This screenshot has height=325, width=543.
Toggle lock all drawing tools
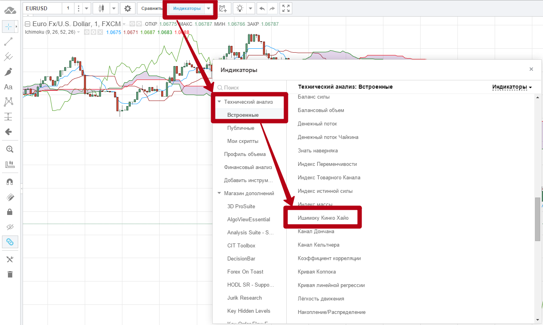click(x=10, y=212)
